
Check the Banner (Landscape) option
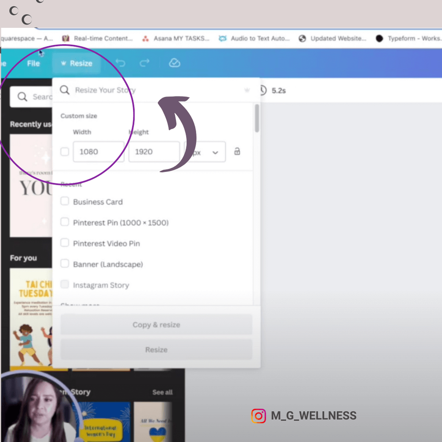(x=65, y=263)
